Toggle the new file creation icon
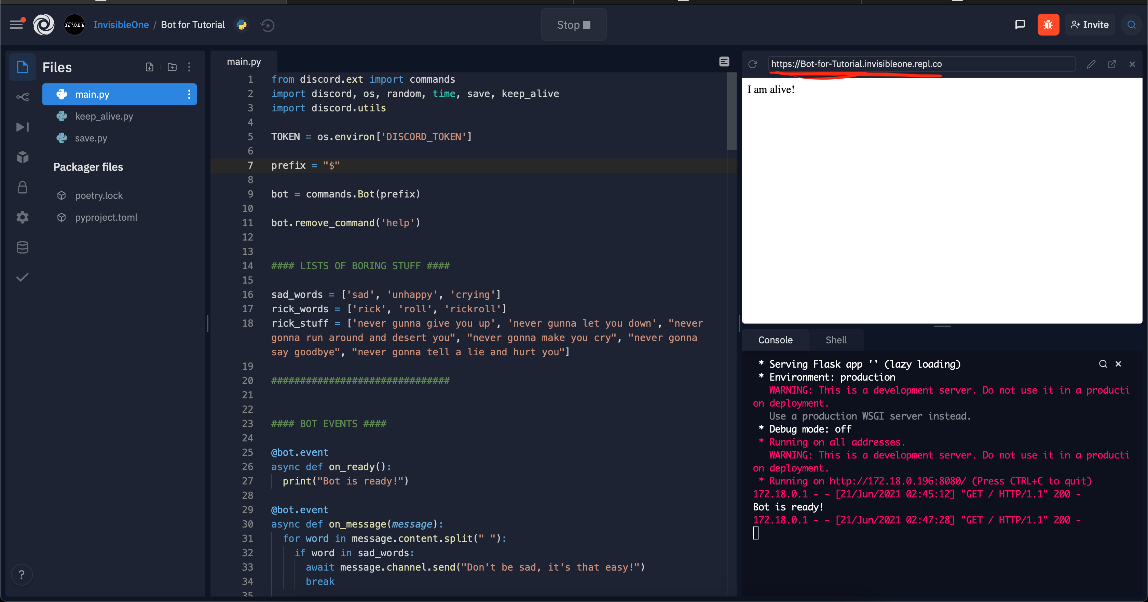Viewport: 1148px width, 602px height. 150,68
